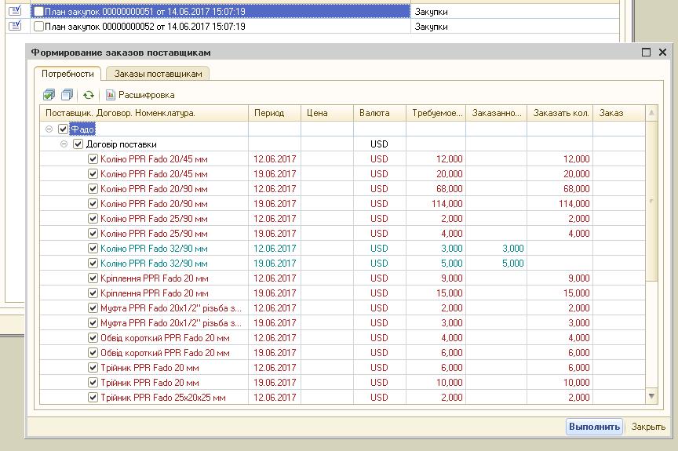Click 5,000 in the Заказанно column
Viewport: 678px width, 451px height.
(x=513, y=264)
